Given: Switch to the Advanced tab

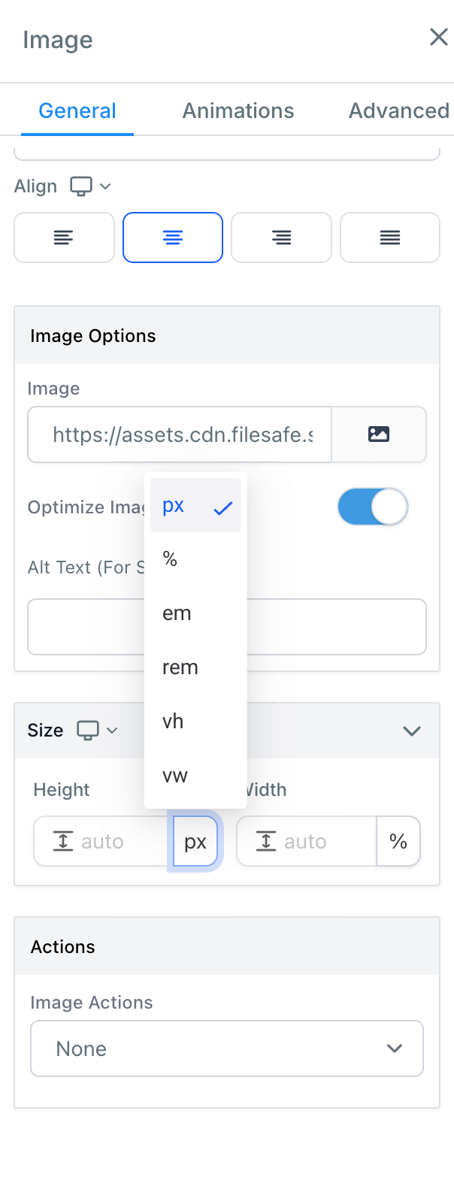Looking at the screenshot, I should (399, 111).
